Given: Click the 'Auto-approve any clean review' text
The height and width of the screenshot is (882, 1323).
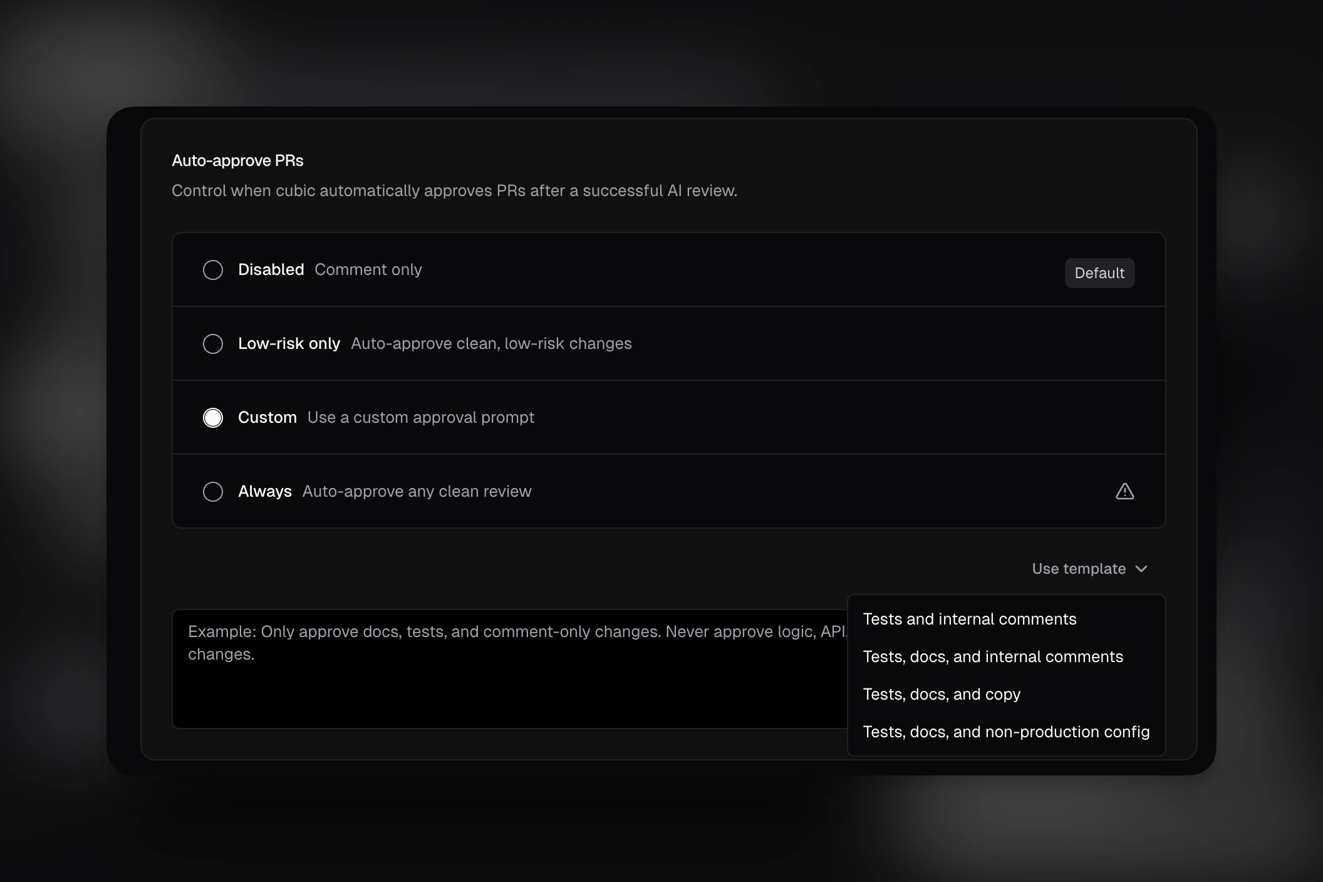Looking at the screenshot, I should pos(417,491).
